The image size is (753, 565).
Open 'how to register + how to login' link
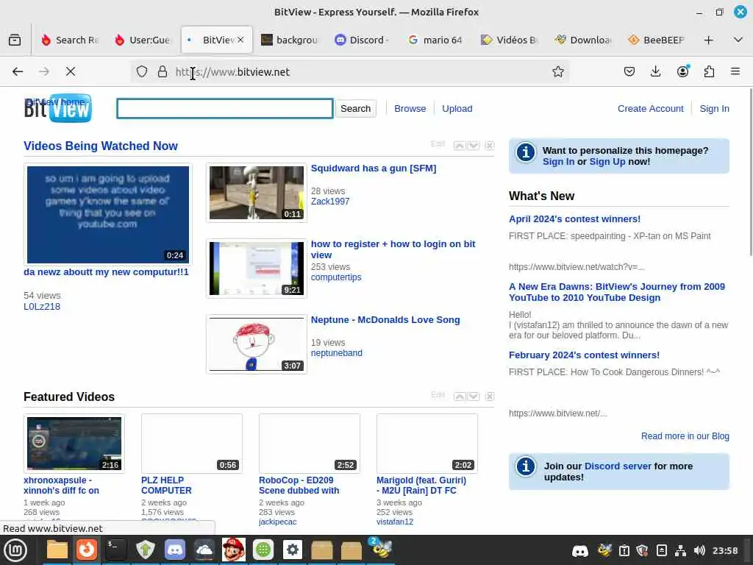click(x=393, y=249)
